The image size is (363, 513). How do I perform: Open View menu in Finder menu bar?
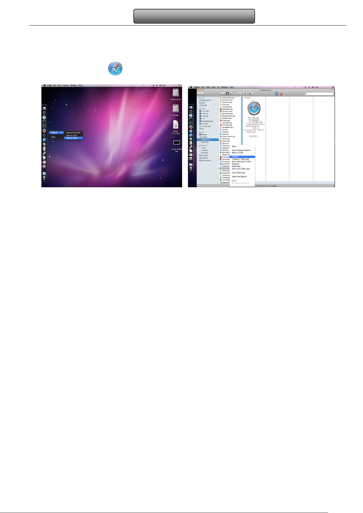coord(213,87)
